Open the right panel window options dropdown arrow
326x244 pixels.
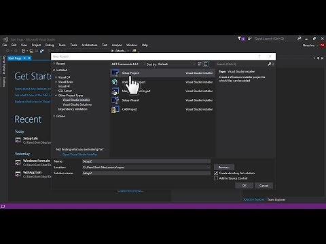tap(314, 58)
